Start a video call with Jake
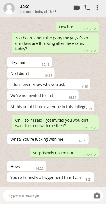This screenshot has width=106, height=204. click(x=77, y=8)
